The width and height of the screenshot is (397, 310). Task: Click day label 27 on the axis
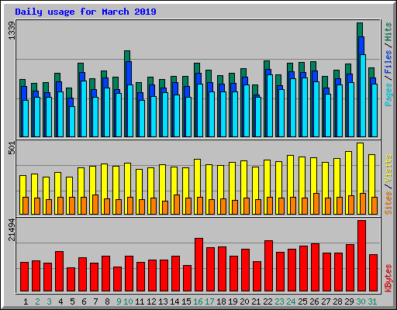(326, 301)
